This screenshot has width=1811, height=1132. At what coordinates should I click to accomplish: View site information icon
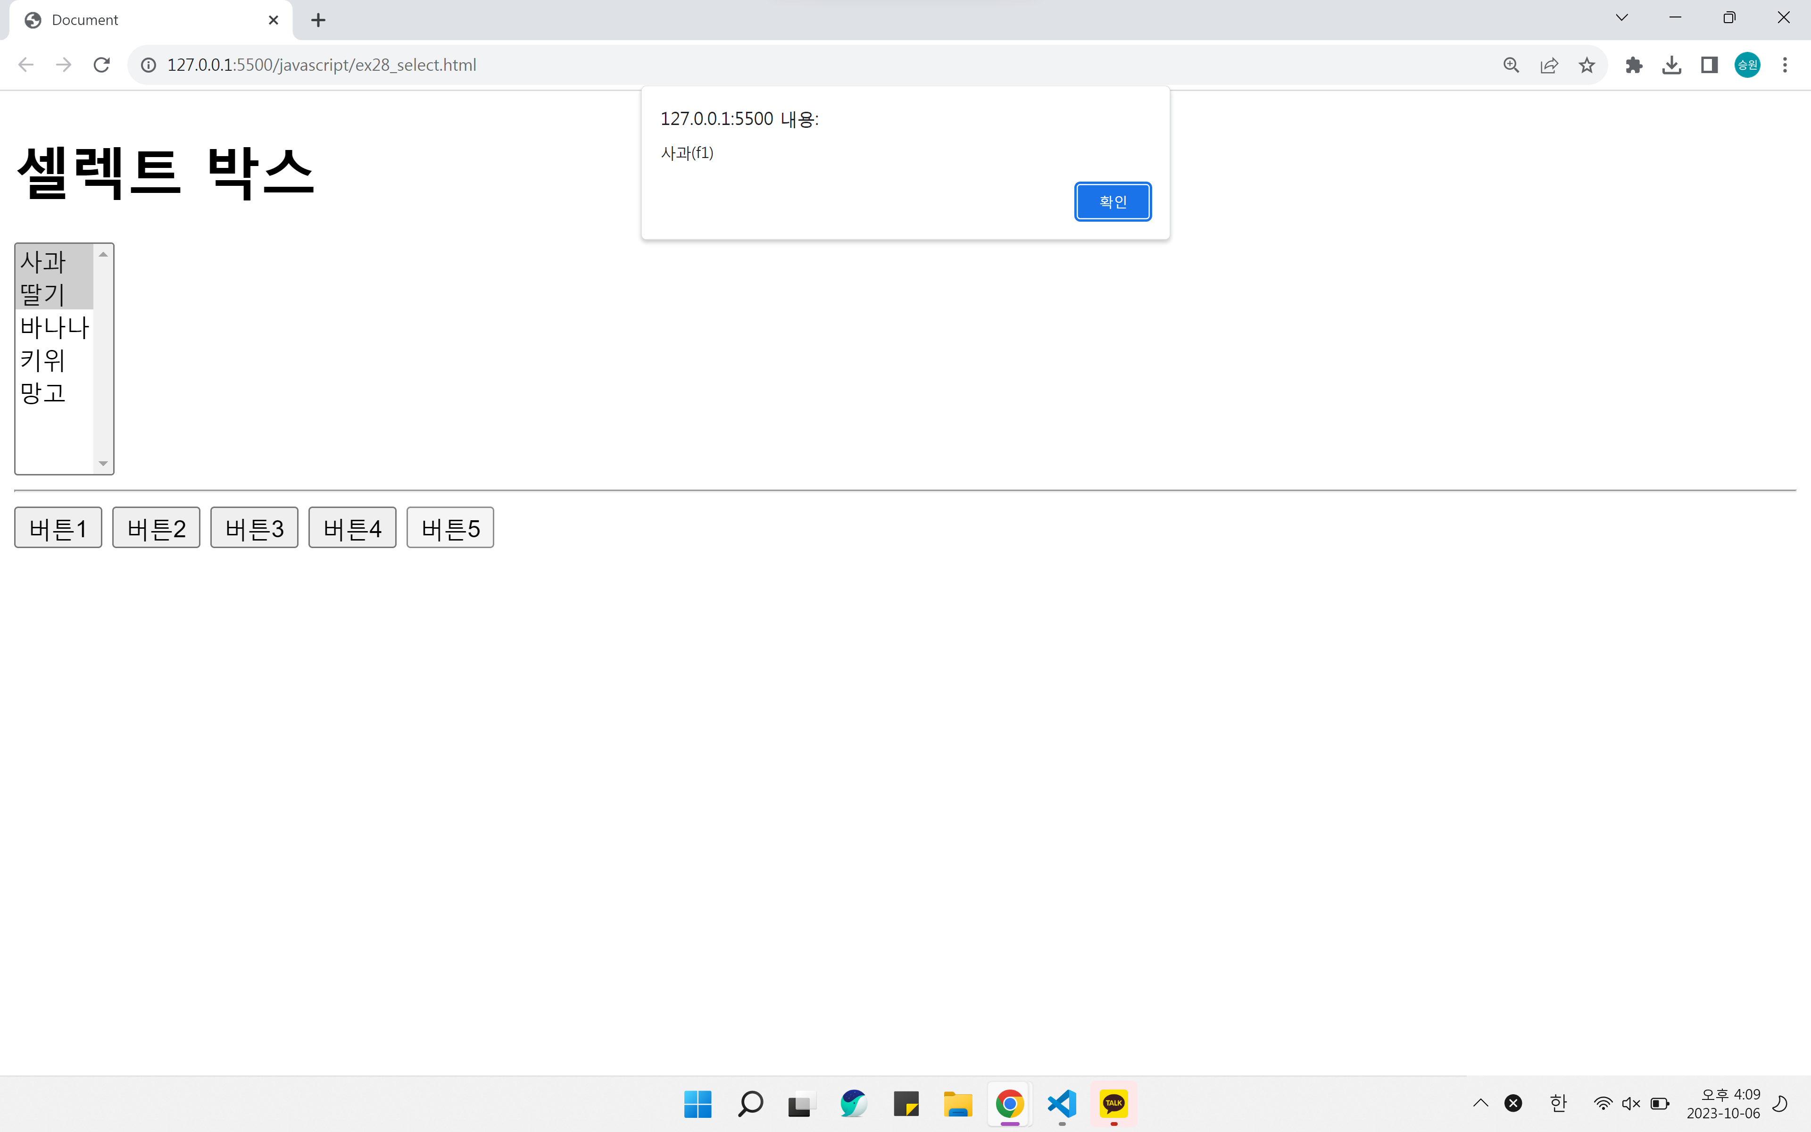coord(149,65)
